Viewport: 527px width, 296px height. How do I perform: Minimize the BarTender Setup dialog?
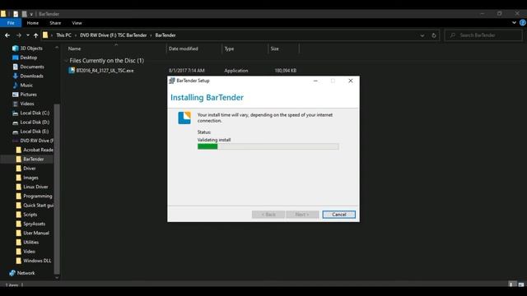pyautogui.click(x=315, y=81)
